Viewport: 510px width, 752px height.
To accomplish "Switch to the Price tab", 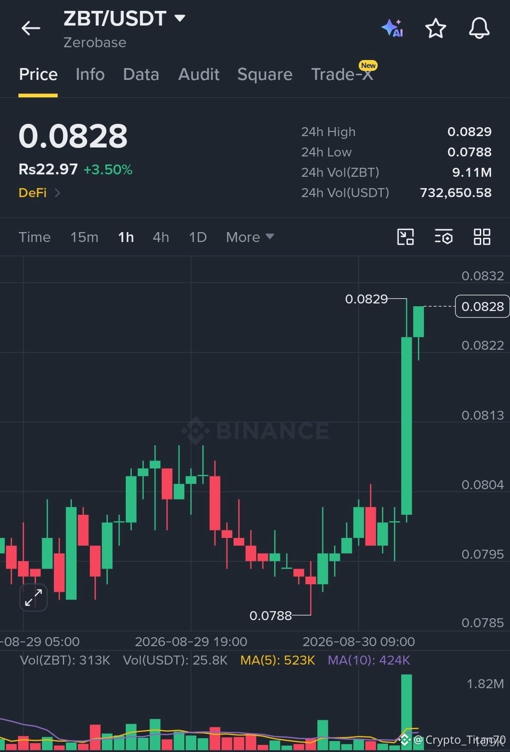I will pos(38,74).
